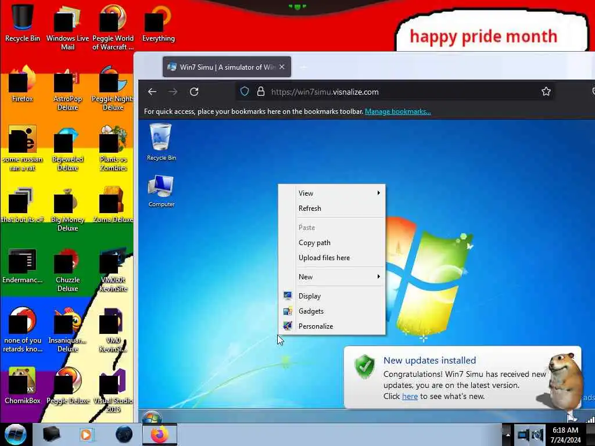Image resolution: width=595 pixels, height=446 pixels.
Task: Show site security info via padlock icon
Action: coord(261,91)
